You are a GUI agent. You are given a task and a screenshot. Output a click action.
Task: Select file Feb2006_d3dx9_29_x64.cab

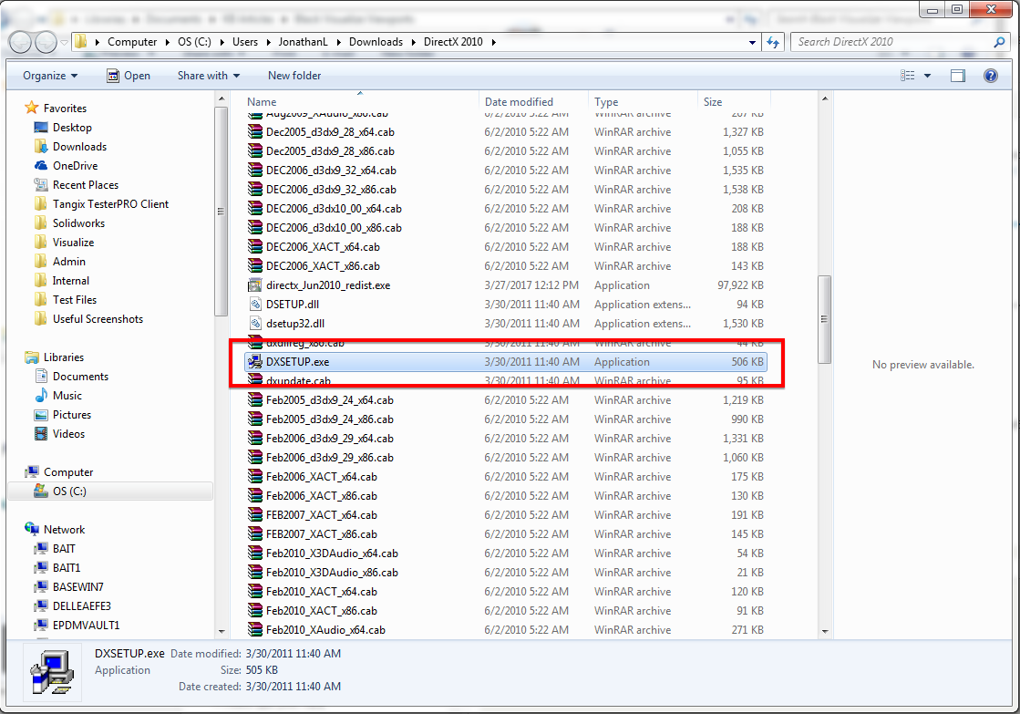tap(330, 438)
